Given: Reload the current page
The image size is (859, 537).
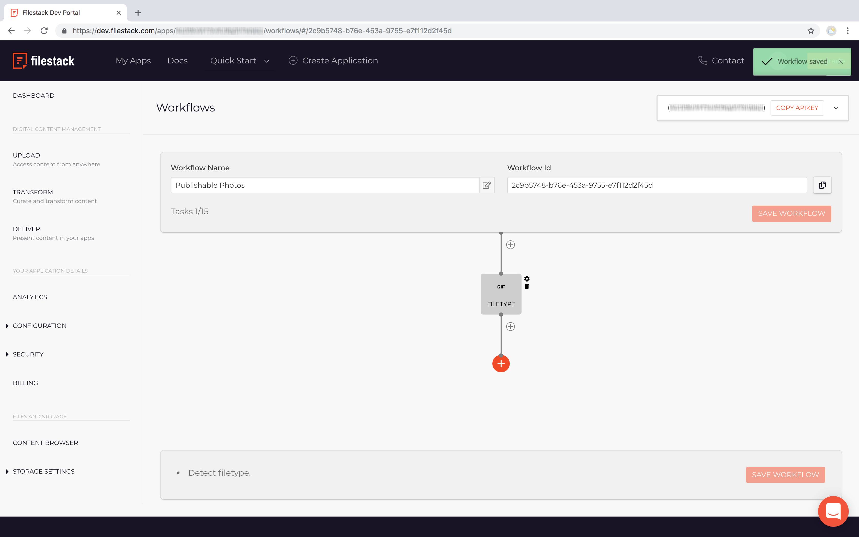Looking at the screenshot, I should pos(44,31).
